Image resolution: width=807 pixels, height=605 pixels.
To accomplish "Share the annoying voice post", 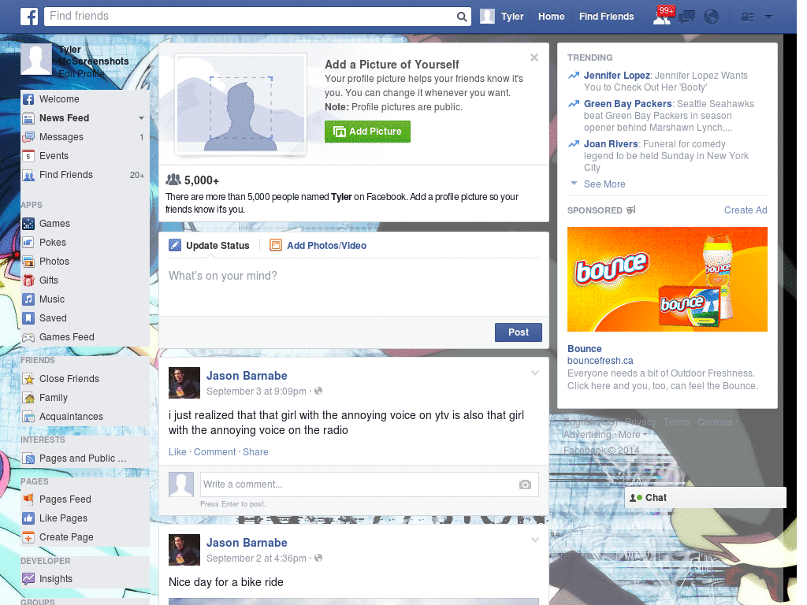I will click(255, 452).
